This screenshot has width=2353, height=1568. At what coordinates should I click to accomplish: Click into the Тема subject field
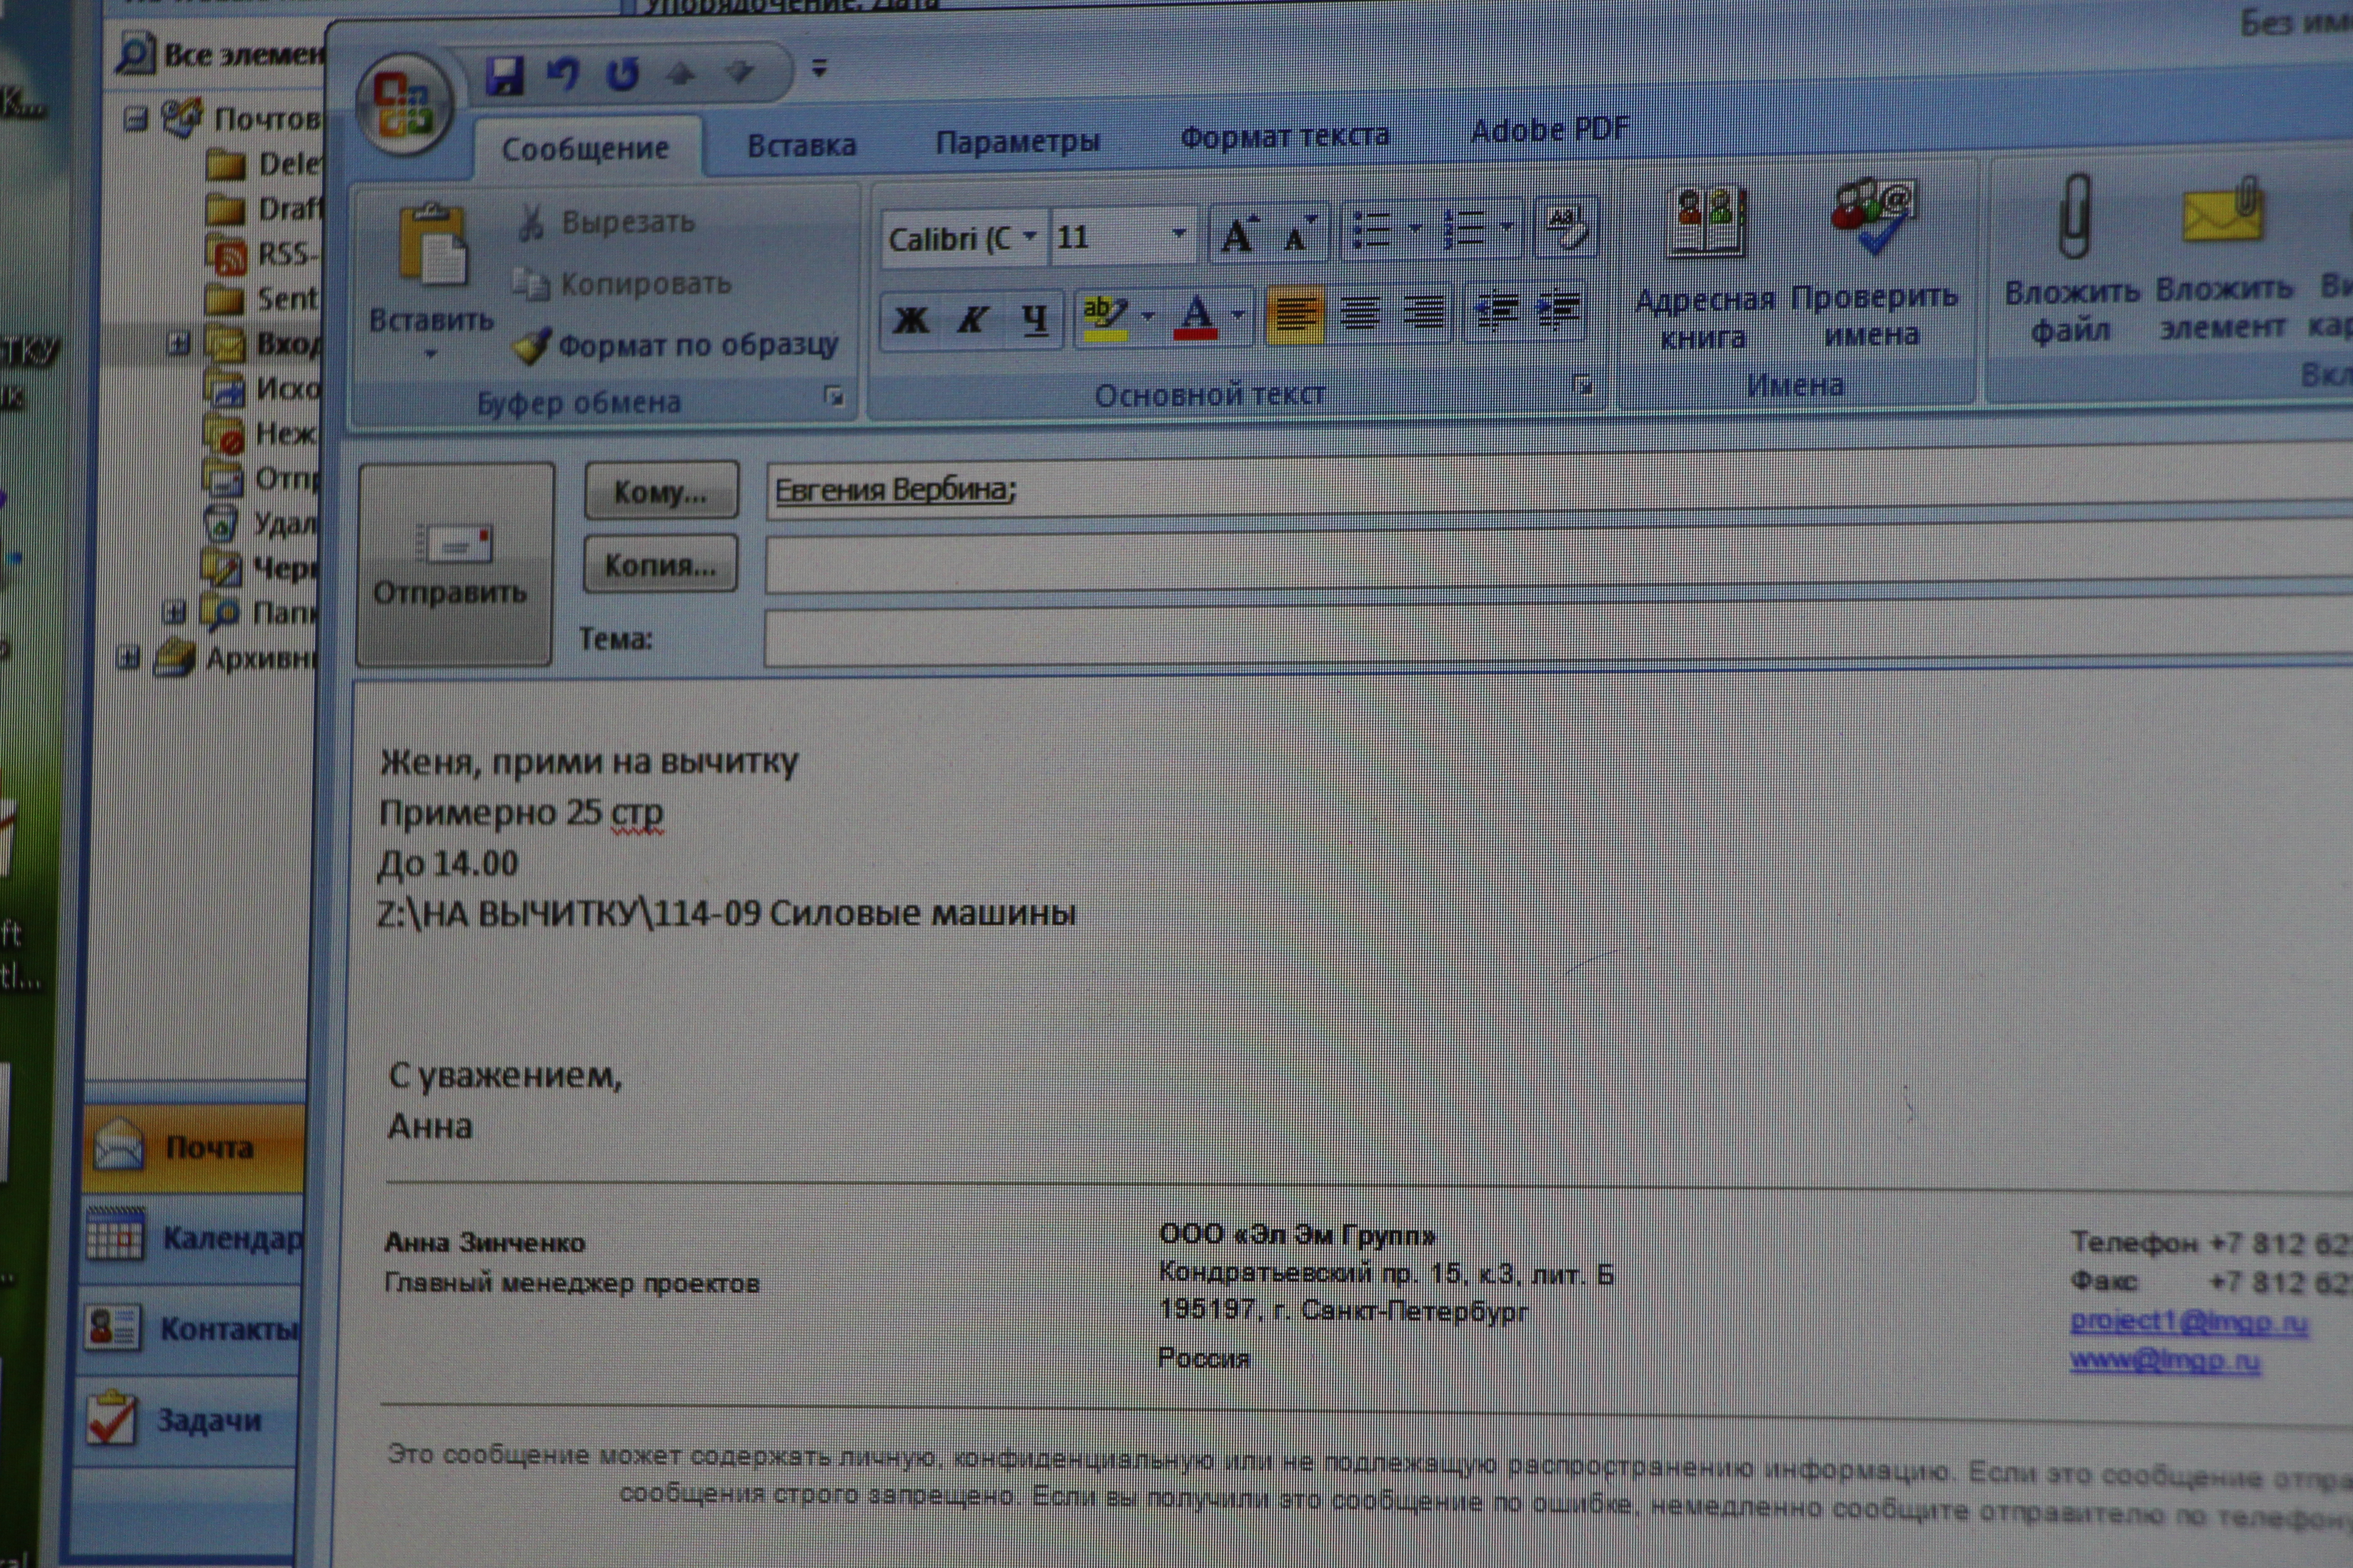(x=1501, y=637)
